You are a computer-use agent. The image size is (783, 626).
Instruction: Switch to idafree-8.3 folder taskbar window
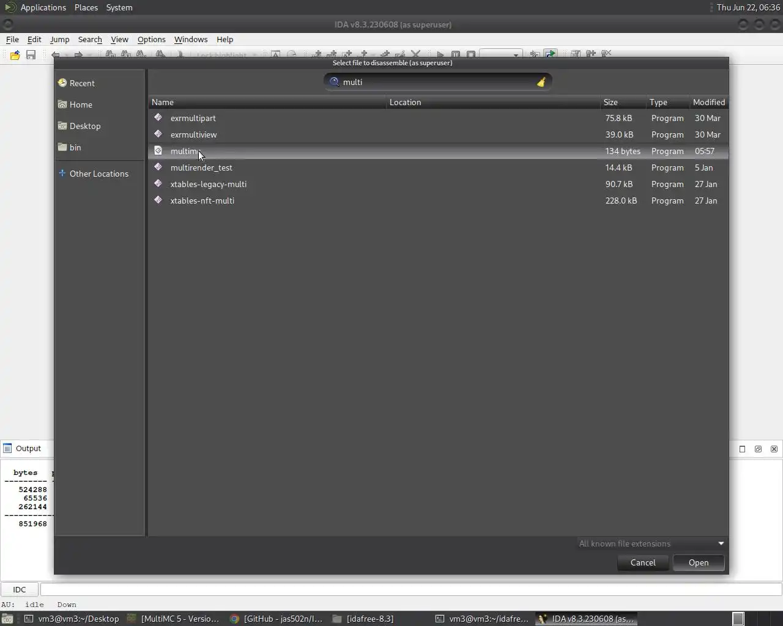pos(379,619)
